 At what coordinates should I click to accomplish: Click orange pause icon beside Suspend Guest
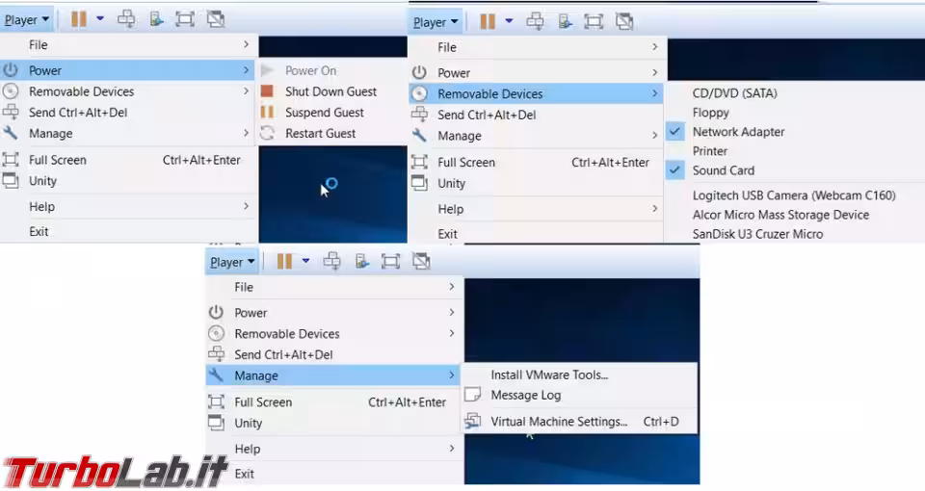click(267, 112)
